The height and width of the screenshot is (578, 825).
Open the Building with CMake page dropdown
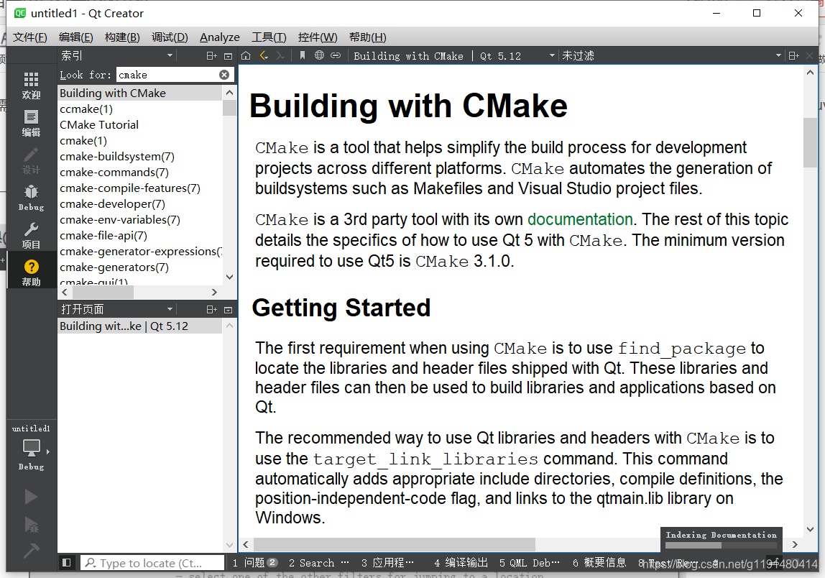[455, 56]
